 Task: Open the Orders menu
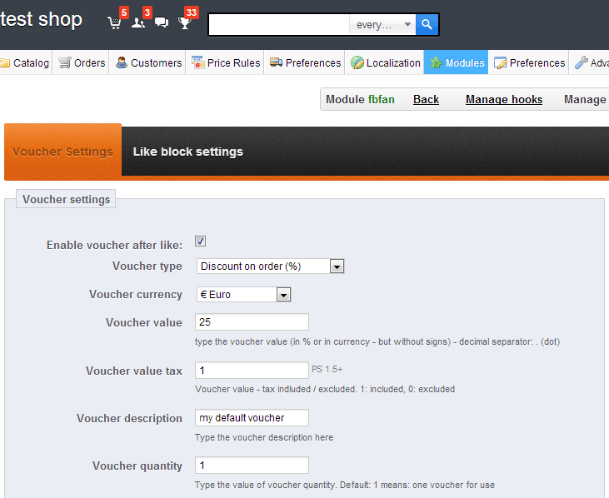coord(81,62)
